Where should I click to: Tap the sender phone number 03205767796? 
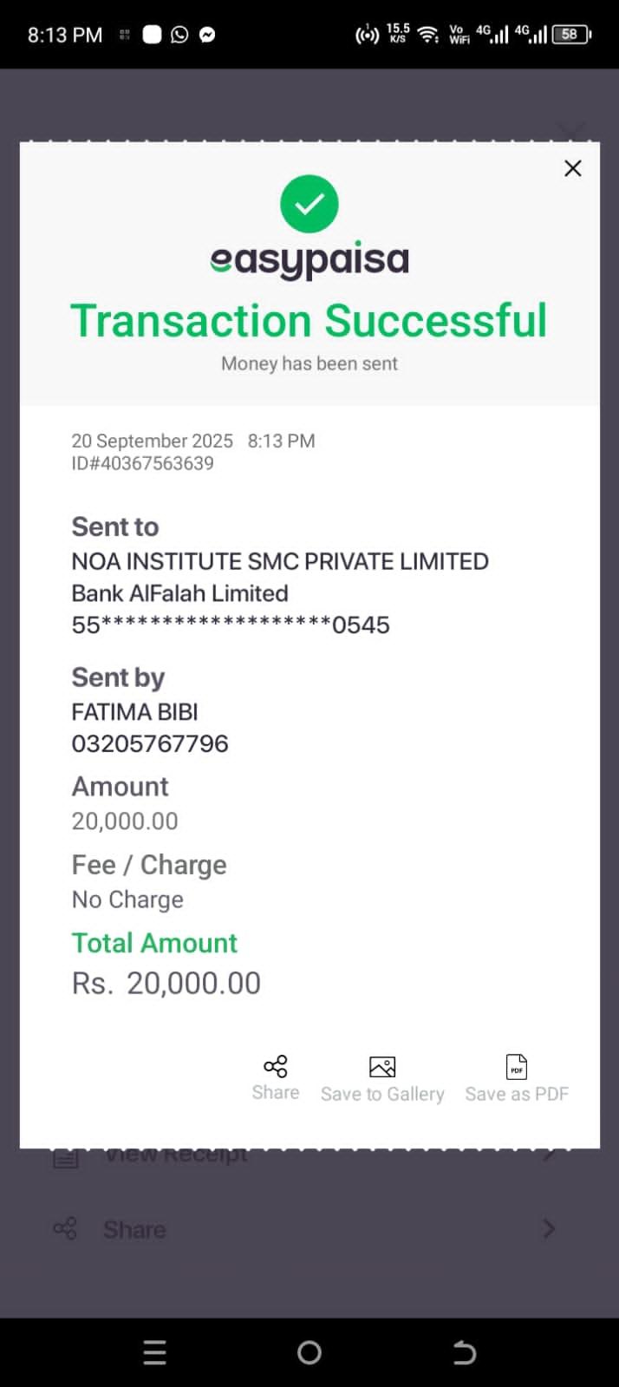coord(150,743)
